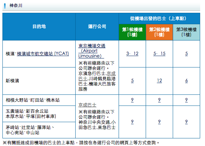The image size is (205, 146).
Task: Click Terminal 2 stop '9' for 玉廣場站 row
Action: pyautogui.click(x=159, y=122)
